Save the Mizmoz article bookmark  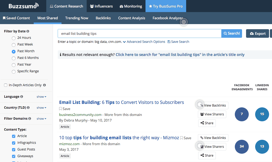(x=186, y=138)
